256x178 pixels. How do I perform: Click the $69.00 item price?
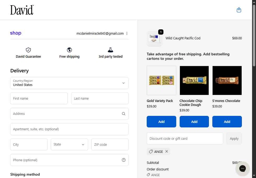(237, 38)
